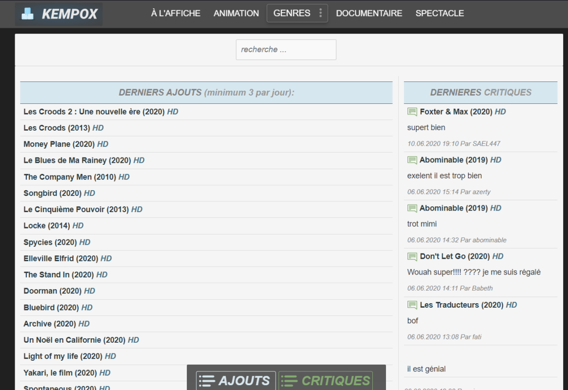Open the À L'AFFICHE menu
This screenshot has height=390, width=568.
(x=176, y=13)
